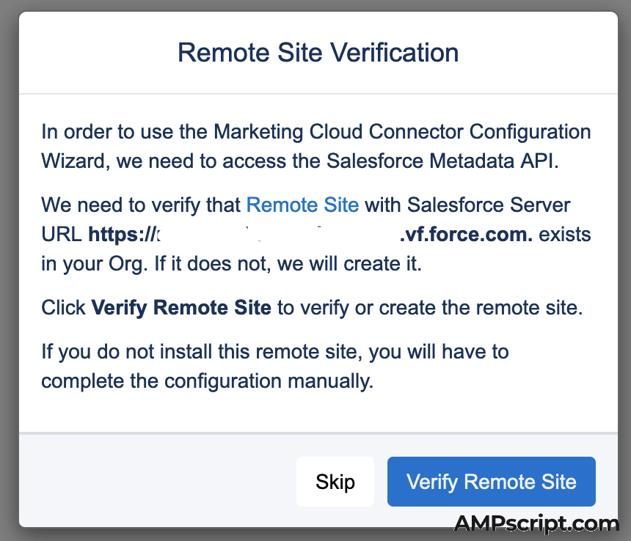Click the Marketing Cloud Connector Configuration text
The image size is (631, 541).
click(402, 132)
